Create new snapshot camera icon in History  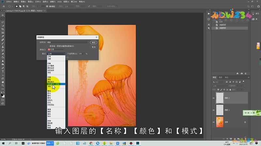tap(242, 74)
